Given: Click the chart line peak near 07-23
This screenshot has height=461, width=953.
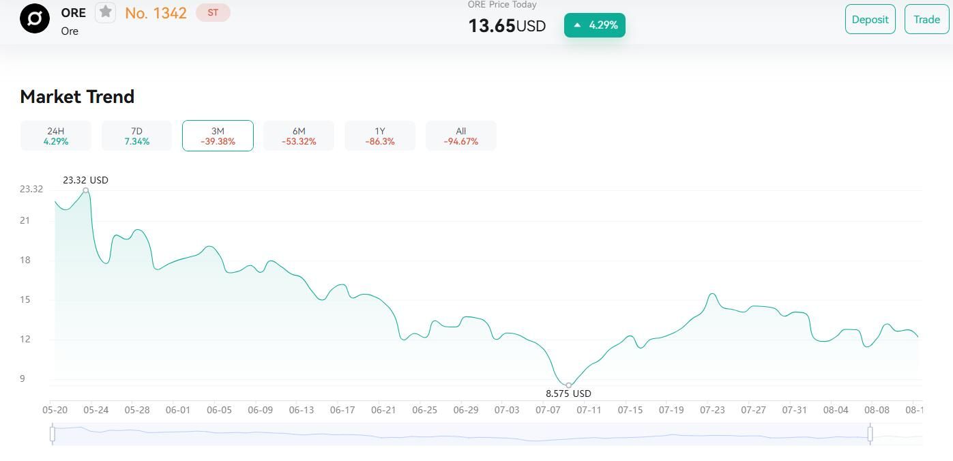Looking at the screenshot, I should pyautogui.click(x=712, y=294).
